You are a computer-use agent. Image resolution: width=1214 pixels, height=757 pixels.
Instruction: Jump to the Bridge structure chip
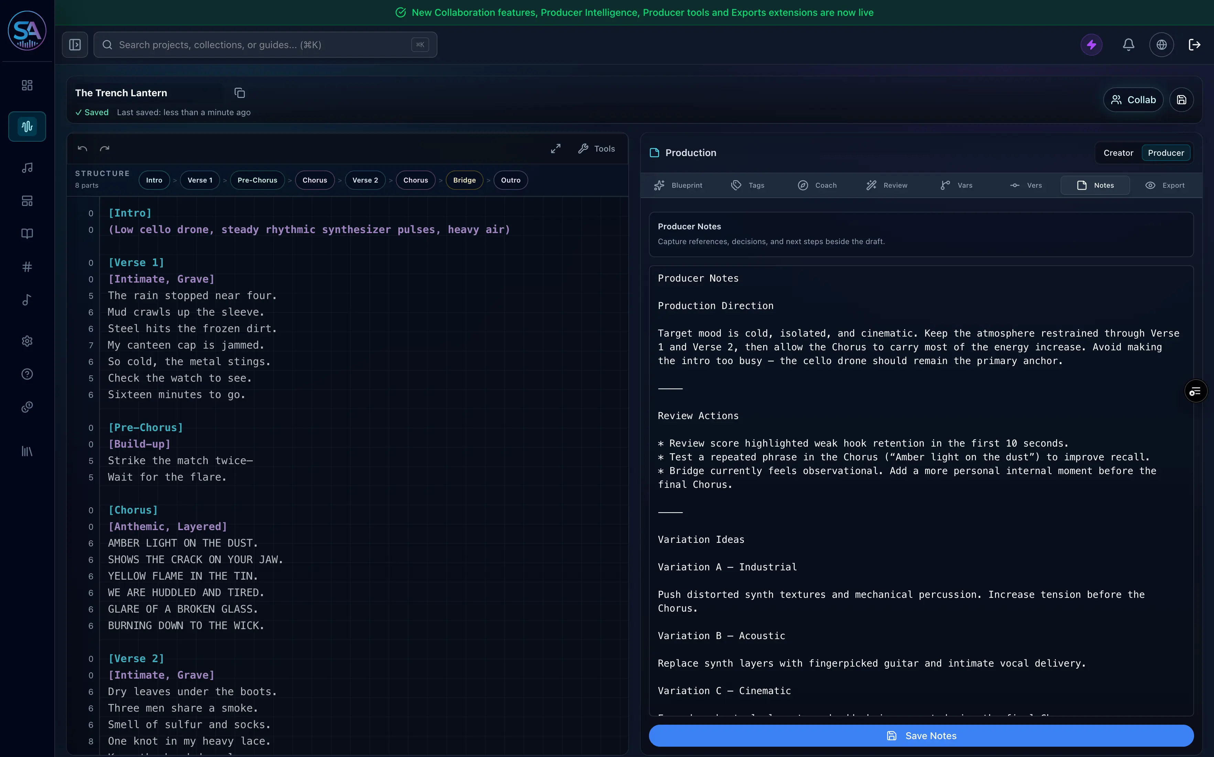464,180
